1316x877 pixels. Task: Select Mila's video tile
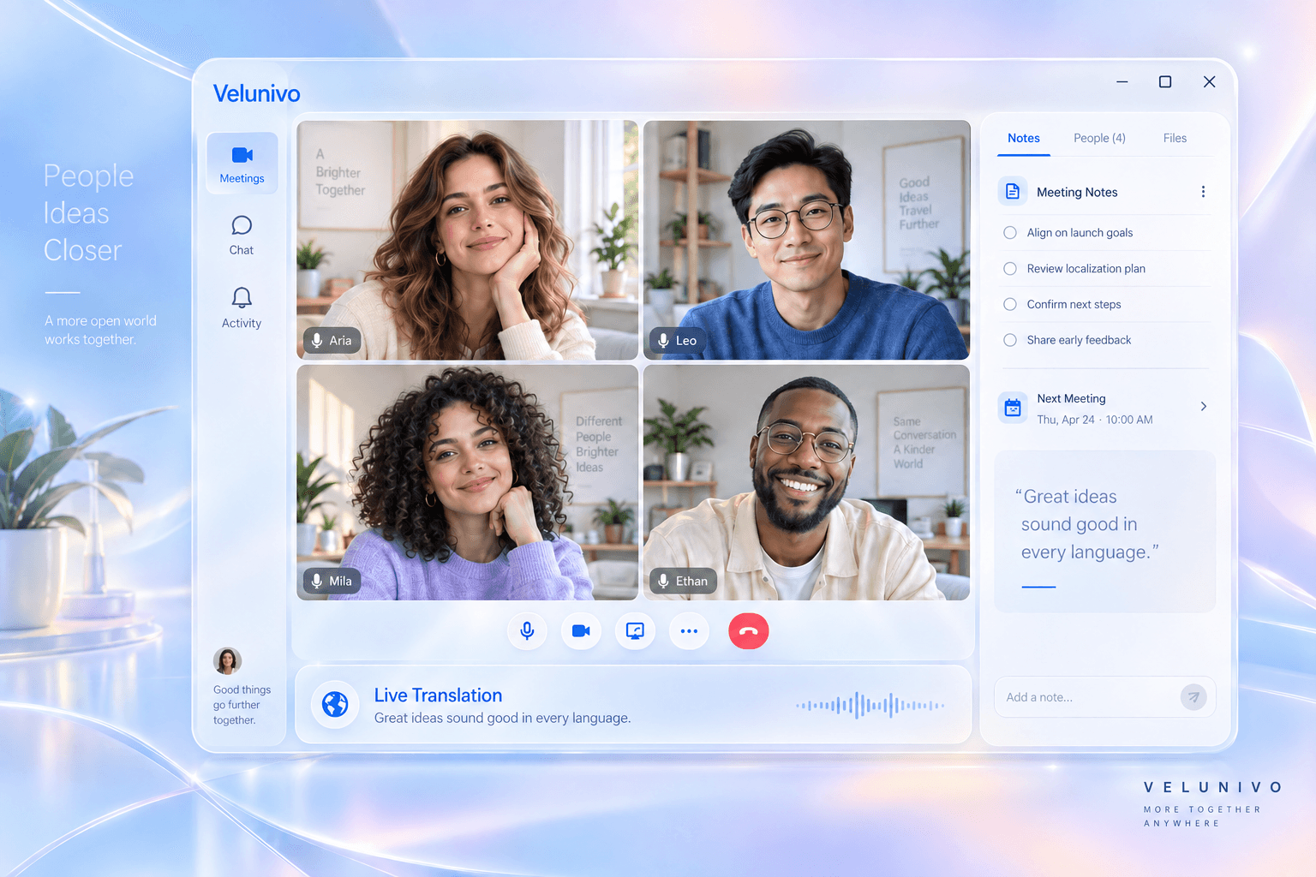pyautogui.click(x=467, y=482)
